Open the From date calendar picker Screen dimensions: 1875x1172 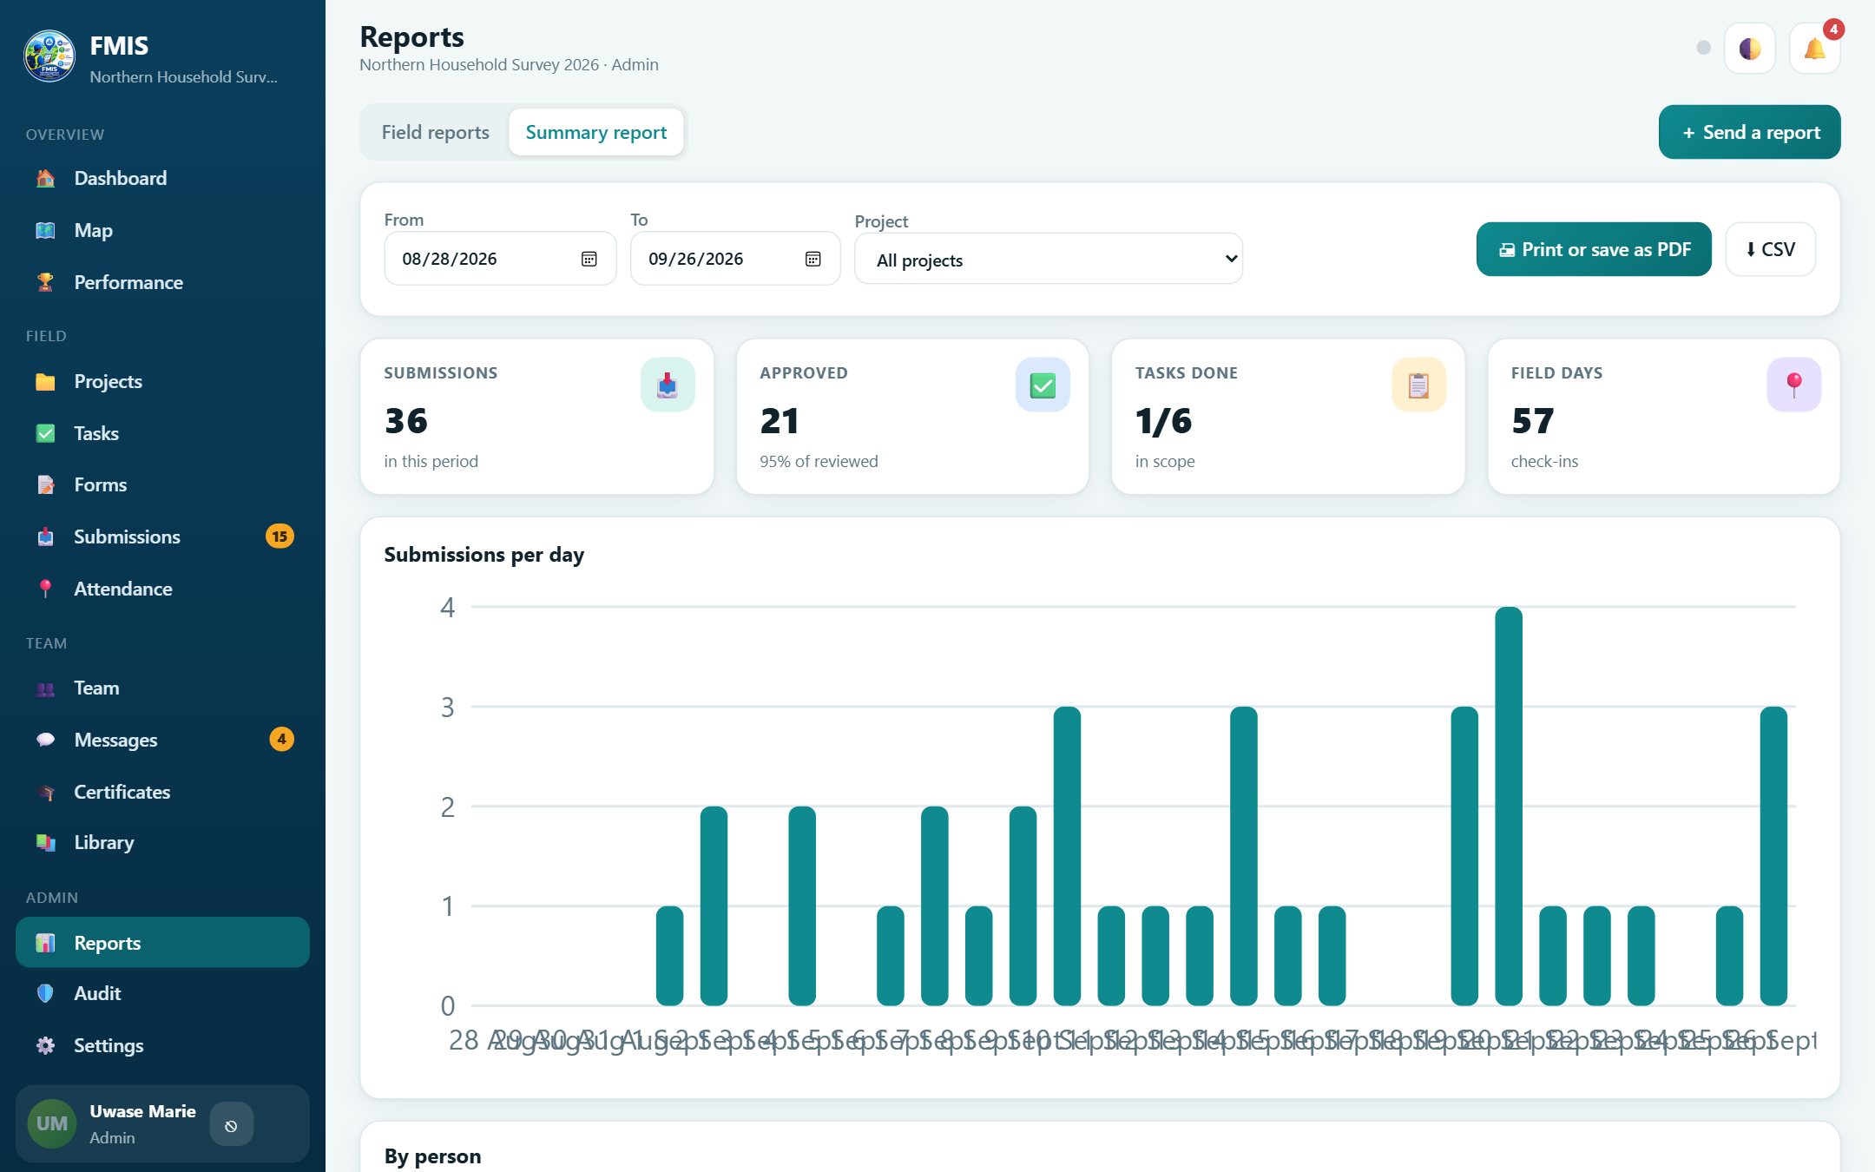click(589, 259)
